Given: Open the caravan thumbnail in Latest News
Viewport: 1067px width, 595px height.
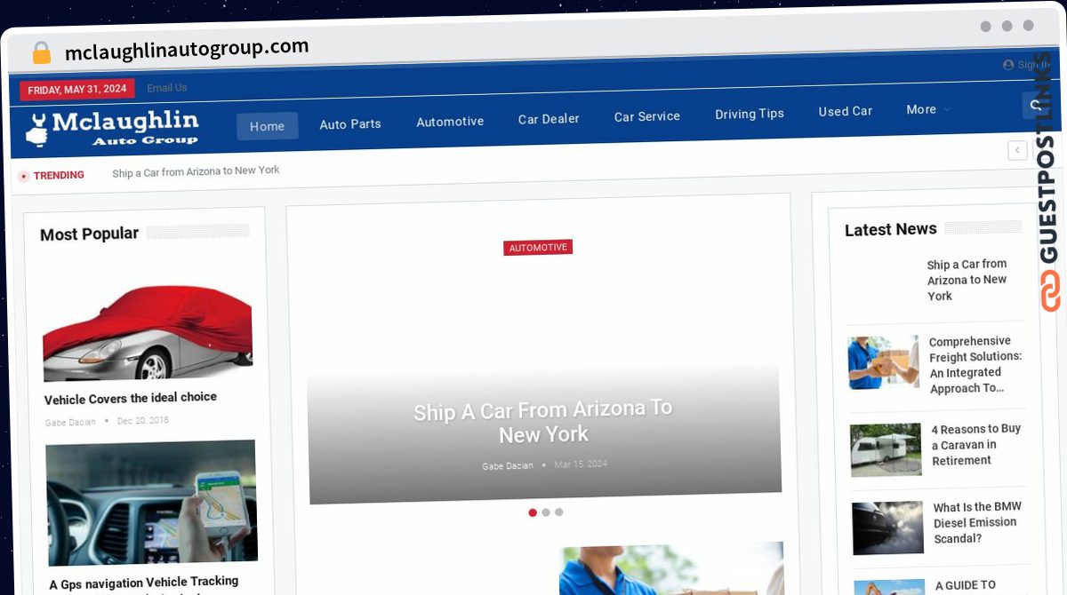Looking at the screenshot, I should (886, 449).
